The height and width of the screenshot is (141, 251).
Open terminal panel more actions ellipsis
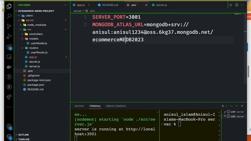(x=231, y=106)
